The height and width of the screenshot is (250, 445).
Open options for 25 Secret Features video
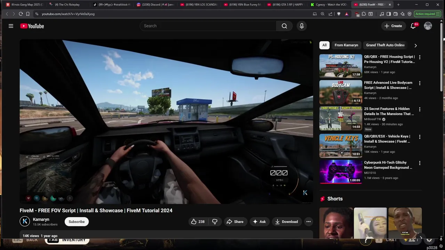[420, 109]
